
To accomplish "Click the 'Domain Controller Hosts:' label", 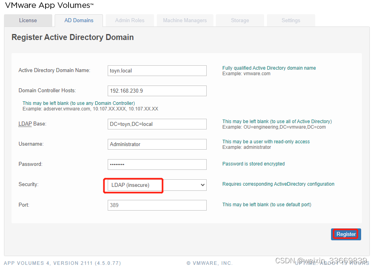I will point(47,90).
